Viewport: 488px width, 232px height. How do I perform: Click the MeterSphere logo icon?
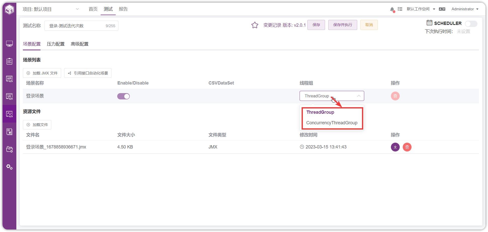(10, 10)
